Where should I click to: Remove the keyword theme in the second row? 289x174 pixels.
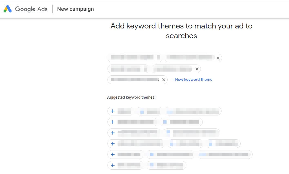tap(197, 69)
